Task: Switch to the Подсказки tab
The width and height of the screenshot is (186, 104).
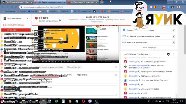Action: coord(82,75)
